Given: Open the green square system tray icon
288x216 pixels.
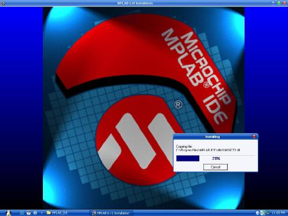Looking at the screenshot, I should click(x=263, y=213).
